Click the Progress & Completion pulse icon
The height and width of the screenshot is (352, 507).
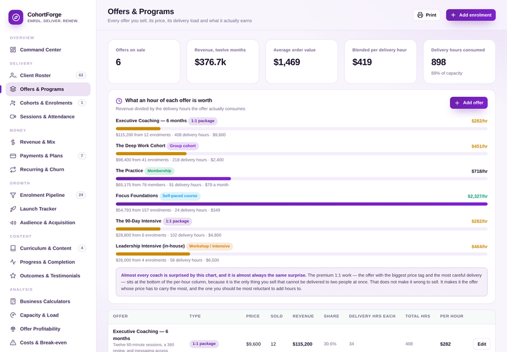(x=13, y=262)
